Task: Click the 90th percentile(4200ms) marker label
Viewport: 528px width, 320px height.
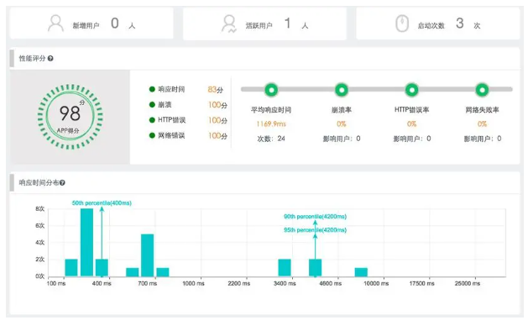Action: click(315, 217)
